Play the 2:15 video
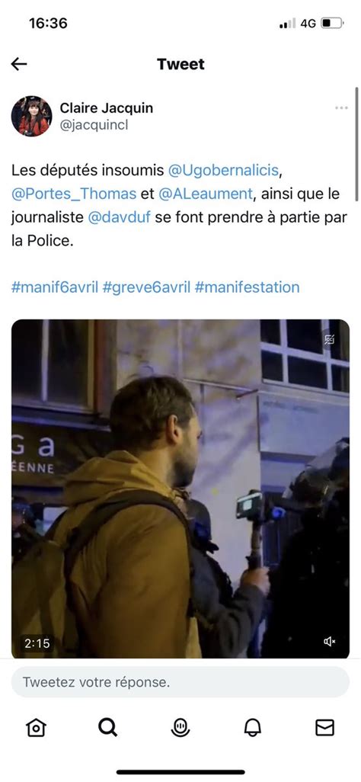Image resolution: width=361 pixels, height=782 pixels. pos(180,489)
